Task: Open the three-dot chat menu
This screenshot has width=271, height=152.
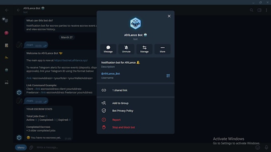Action: [266, 10]
